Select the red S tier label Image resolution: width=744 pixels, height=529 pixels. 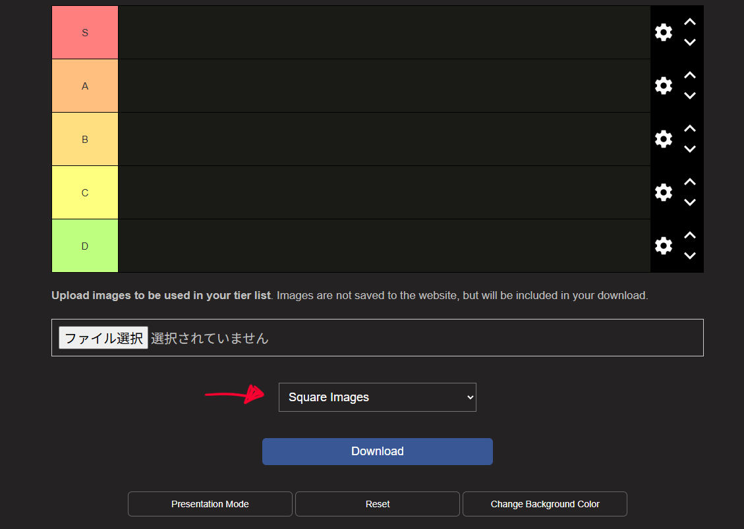pos(85,32)
